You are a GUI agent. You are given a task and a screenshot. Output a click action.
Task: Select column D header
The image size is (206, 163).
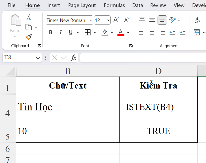pos(158,71)
